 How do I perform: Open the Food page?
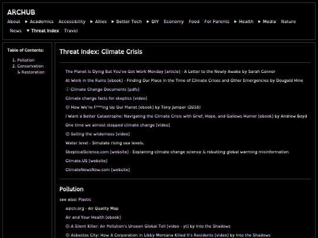194,22
